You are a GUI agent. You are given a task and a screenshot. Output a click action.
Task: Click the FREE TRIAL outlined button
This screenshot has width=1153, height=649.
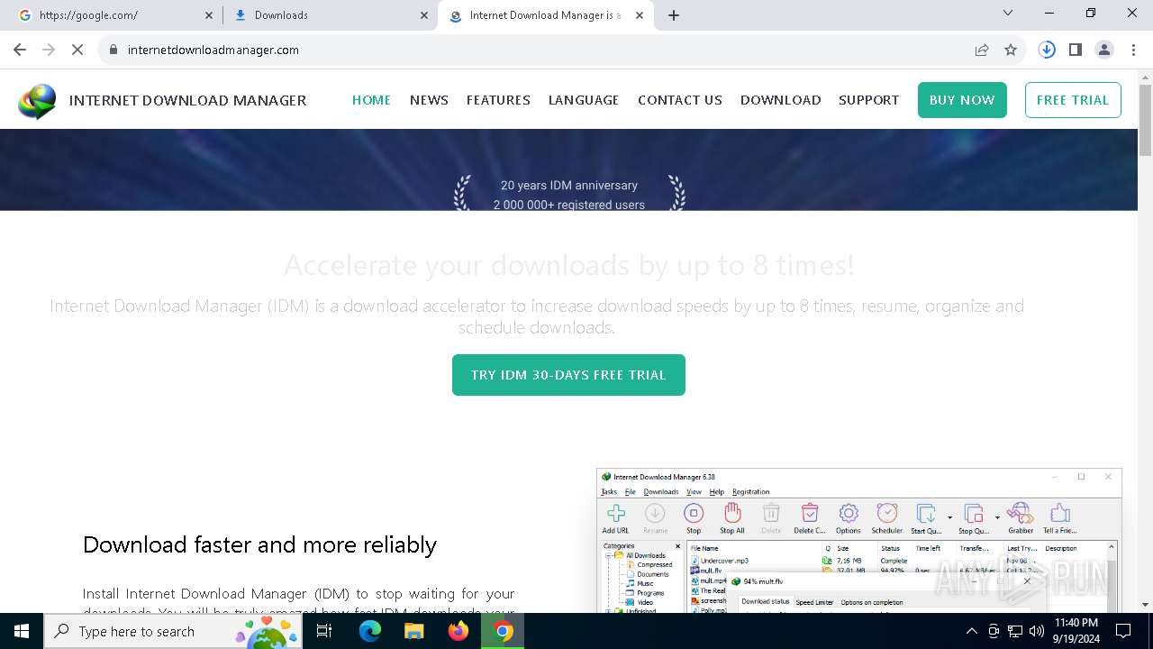[x=1073, y=100]
